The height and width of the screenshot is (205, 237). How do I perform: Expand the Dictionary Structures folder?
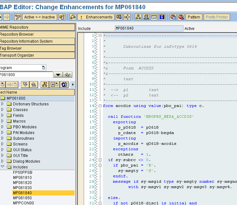tap(3, 104)
